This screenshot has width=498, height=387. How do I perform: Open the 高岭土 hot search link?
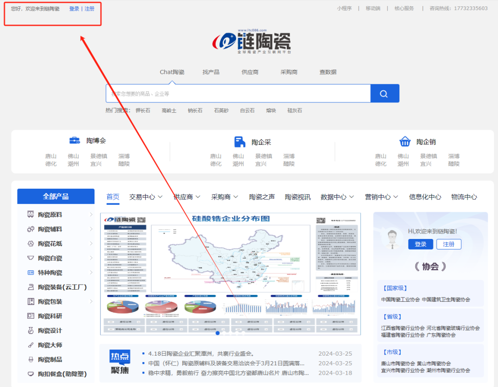coord(169,110)
